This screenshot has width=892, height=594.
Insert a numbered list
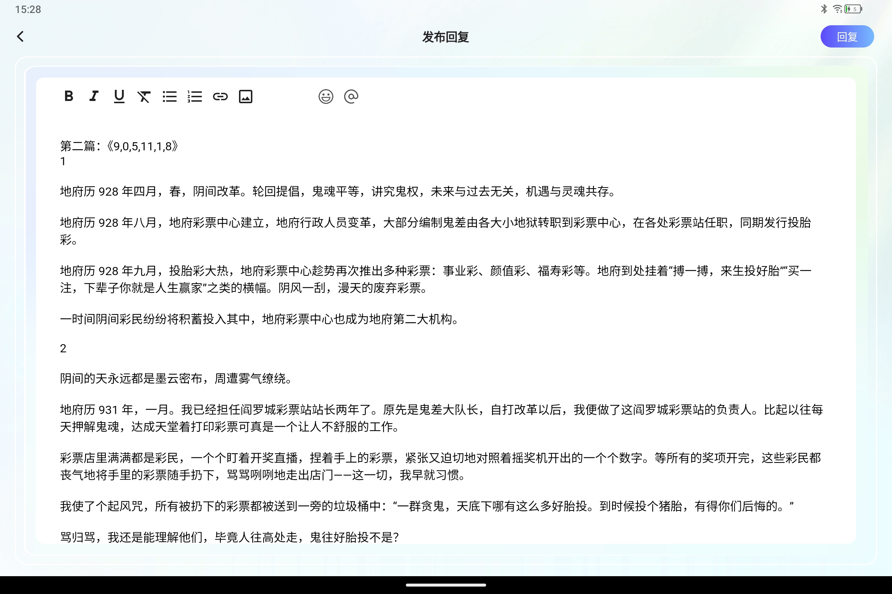[x=194, y=96]
